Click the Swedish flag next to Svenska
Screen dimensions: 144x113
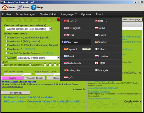click(65, 42)
